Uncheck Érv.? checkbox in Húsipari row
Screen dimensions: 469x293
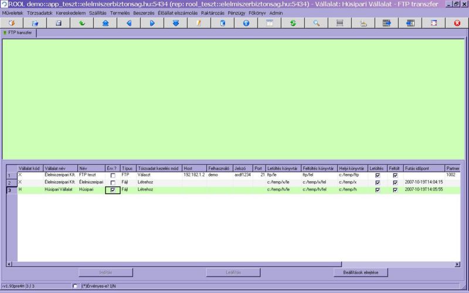click(x=113, y=190)
